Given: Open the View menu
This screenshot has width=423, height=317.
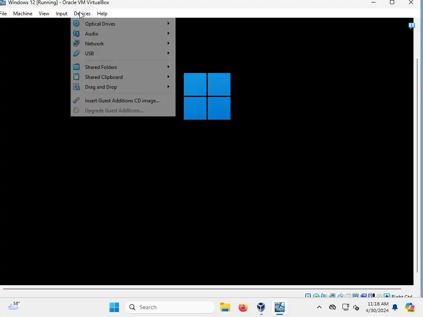Looking at the screenshot, I should pyautogui.click(x=44, y=14).
